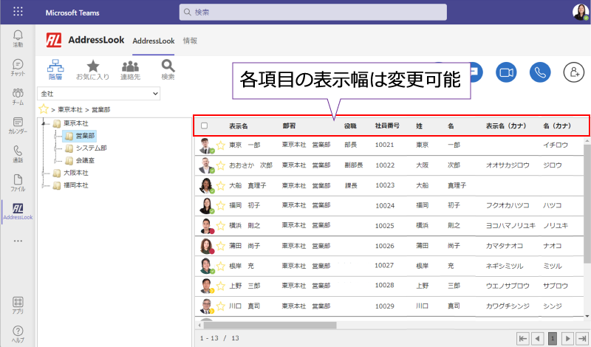Select the 大阪本社 folder in tree
This screenshot has height=347, width=591.
(75, 173)
